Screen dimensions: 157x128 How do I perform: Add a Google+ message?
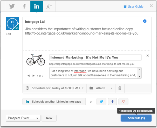click(123, 102)
